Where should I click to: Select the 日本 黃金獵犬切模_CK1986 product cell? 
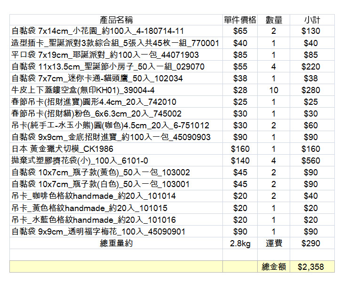point(62,149)
